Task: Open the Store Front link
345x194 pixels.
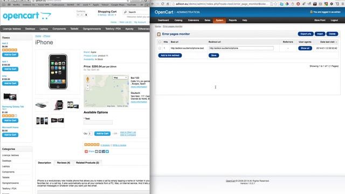Action: click(x=320, y=20)
